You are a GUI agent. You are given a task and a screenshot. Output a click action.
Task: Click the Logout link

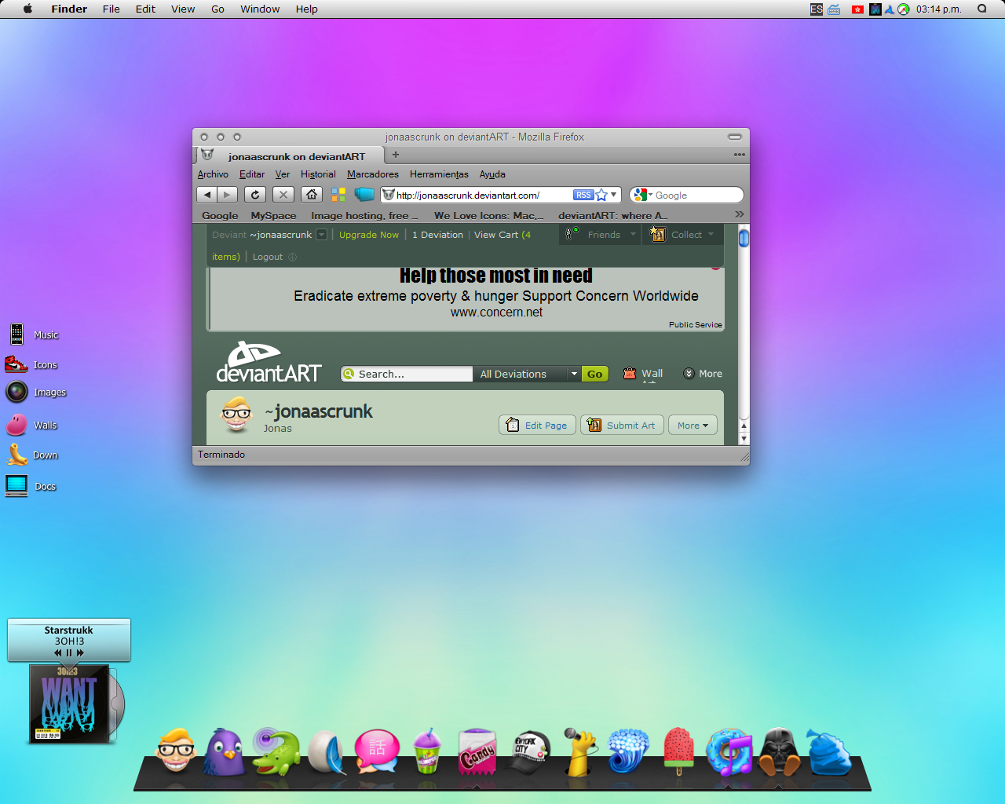tap(267, 257)
